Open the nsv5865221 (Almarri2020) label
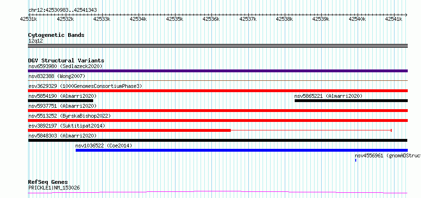 [328, 96]
